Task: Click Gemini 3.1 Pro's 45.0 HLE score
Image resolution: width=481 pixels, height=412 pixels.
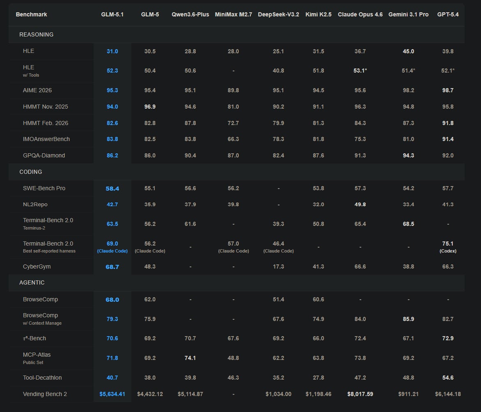Action: tap(408, 51)
